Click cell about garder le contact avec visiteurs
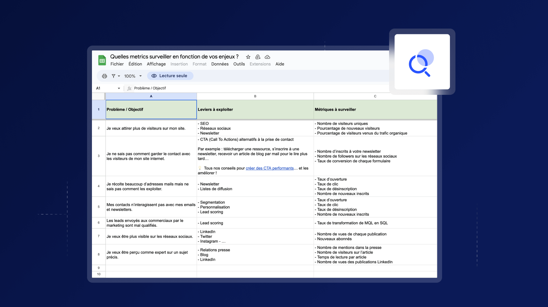The width and height of the screenshot is (548, 307). tap(151, 156)
